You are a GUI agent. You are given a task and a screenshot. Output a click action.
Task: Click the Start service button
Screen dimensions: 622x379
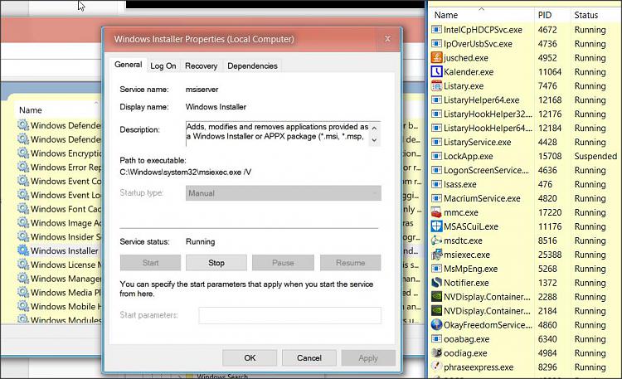pyautogui.click(x=150, y=263)
